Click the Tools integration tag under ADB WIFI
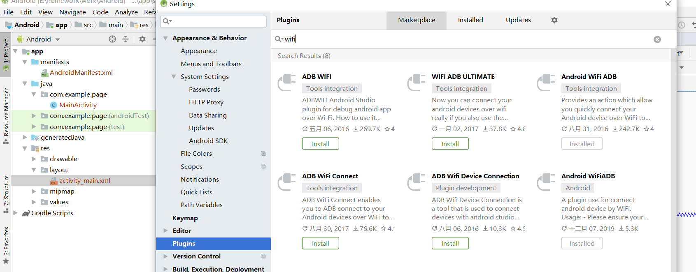 (x=332, y=89)
